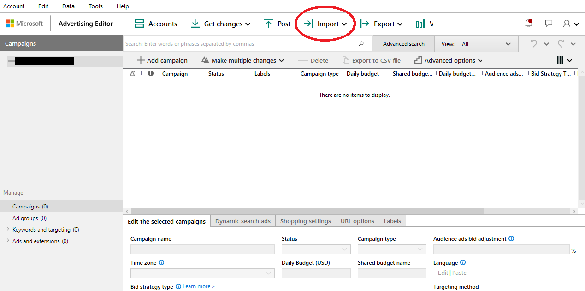Open the Account menu
This screenshot has width=585, height=291.
pyautogui.click(x=14, y=6)
